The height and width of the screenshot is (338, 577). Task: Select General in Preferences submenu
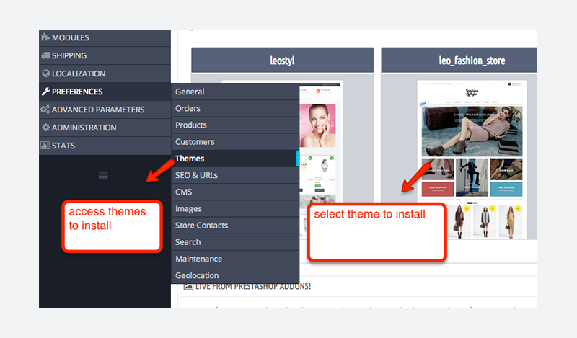click(235, 92)
